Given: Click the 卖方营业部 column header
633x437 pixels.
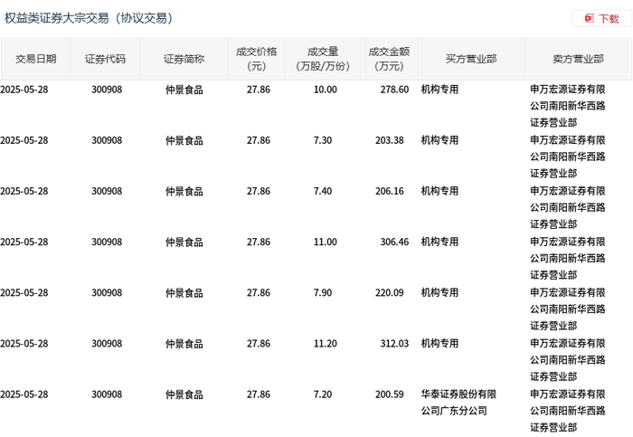Looking at the screenshot, I should 578,59.
